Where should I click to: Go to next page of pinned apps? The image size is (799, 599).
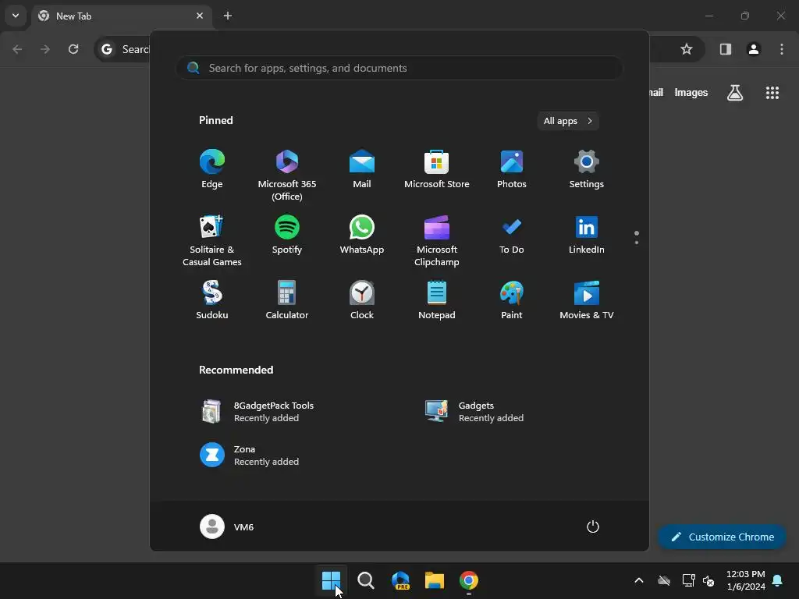(x=637, y=243)
